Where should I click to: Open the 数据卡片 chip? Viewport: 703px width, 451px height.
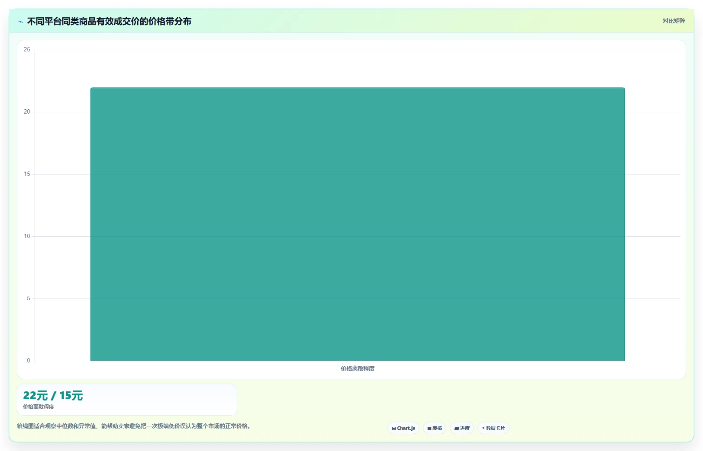coord(493,428)
